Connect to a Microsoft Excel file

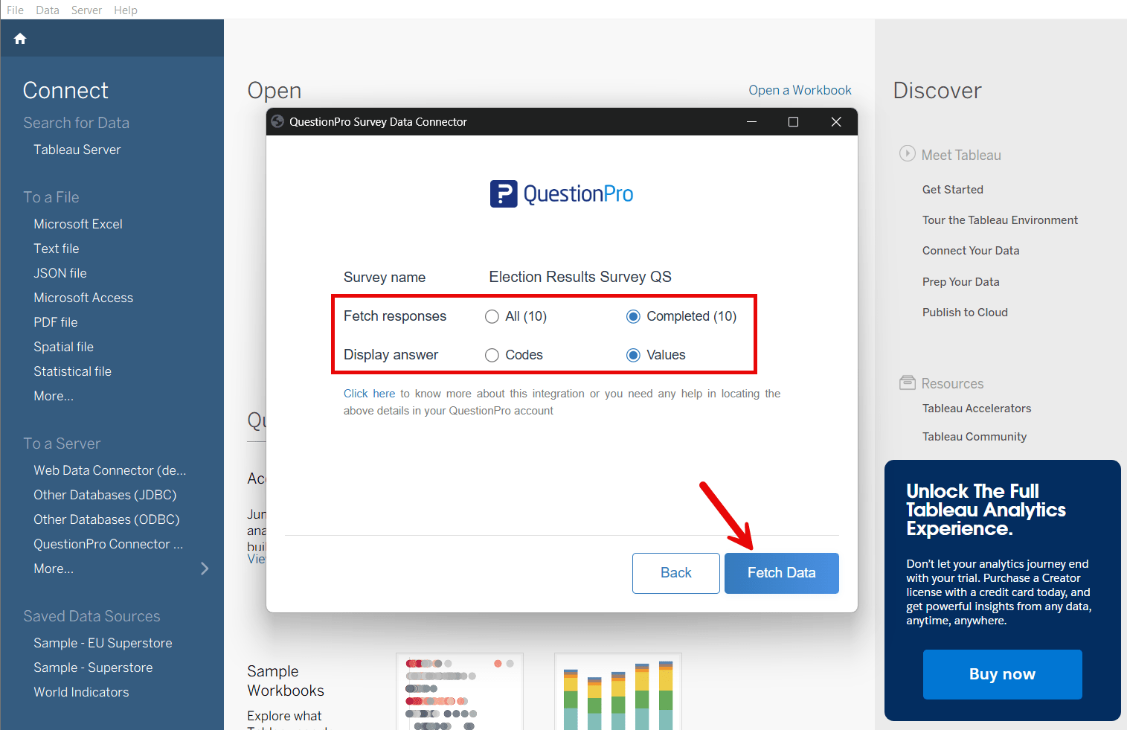tap(78, 224)
